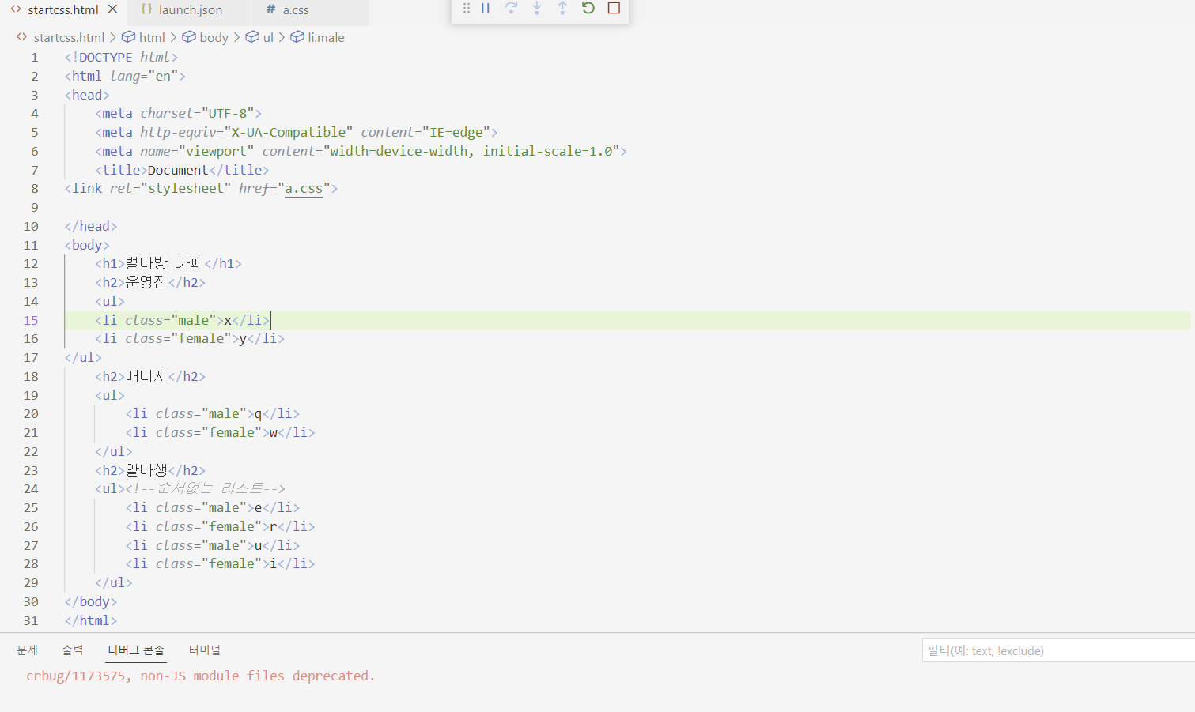This screenshot has height=712, width=1195.
Task: Close the startcss.html tab
Action: tap(112, 9)
